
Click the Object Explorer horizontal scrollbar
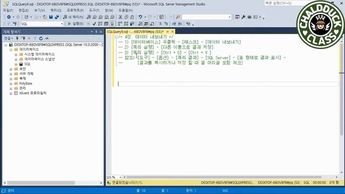pyautogui.click(x=41, y=183)
